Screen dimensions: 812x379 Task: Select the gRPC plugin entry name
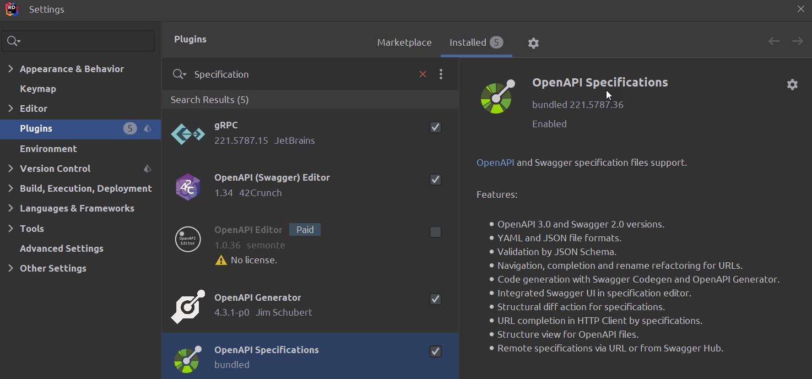click(226, 125)
